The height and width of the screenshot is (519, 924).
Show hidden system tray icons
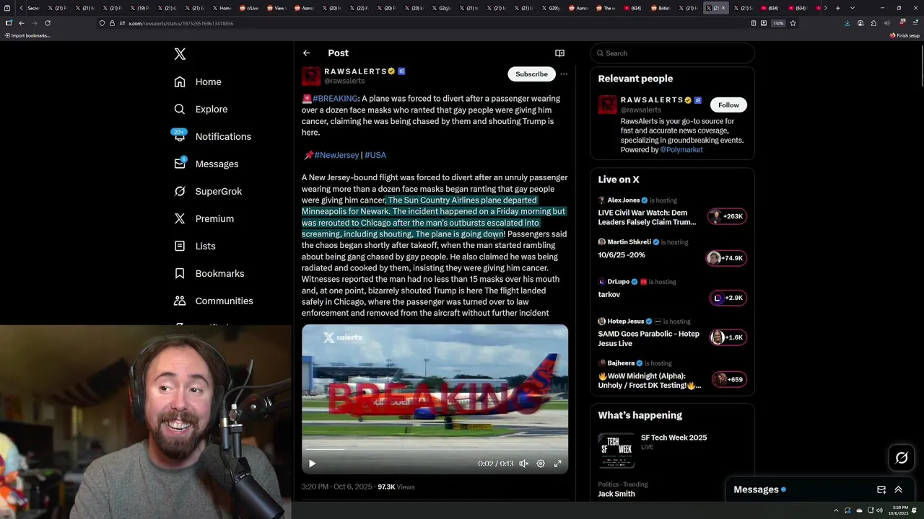[x=836, y=510]
